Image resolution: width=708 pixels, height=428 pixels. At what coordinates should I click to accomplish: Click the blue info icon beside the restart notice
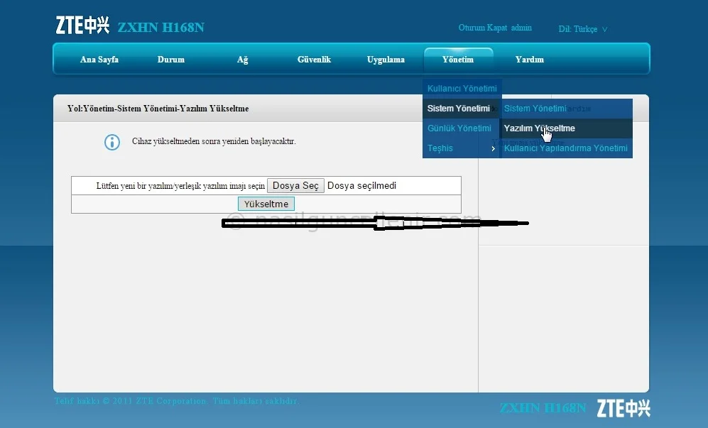(112, 142)
